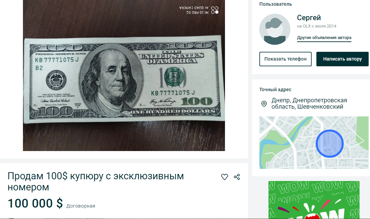The image size is (370, 219).
Task: Click the address Днепр, Днепропетровская область
Action: (309, 104)
